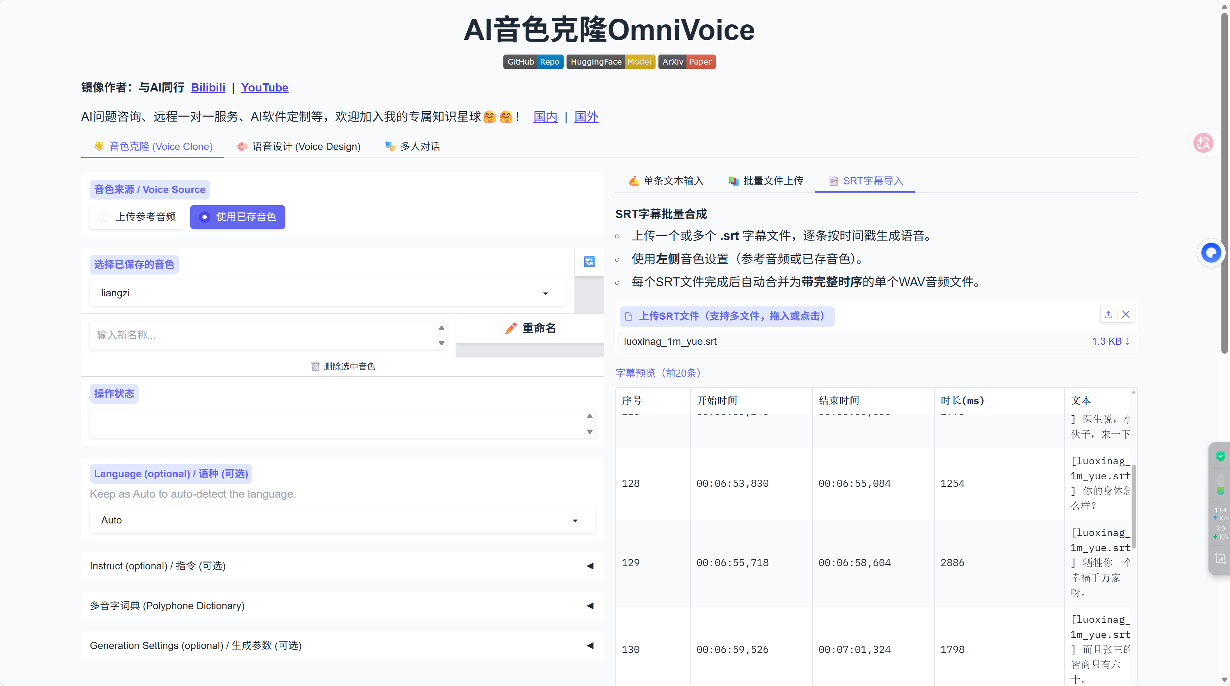Clear the uploaded SRT file with X
Image resolution: width=1230 pixels, height=686 pixels.
pyautogui.click(x=1126, y=314)
